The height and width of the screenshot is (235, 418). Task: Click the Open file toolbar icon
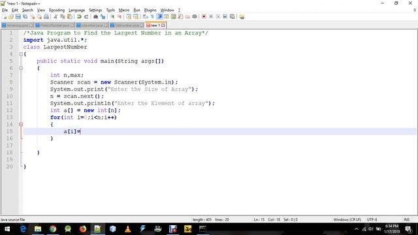11,17
